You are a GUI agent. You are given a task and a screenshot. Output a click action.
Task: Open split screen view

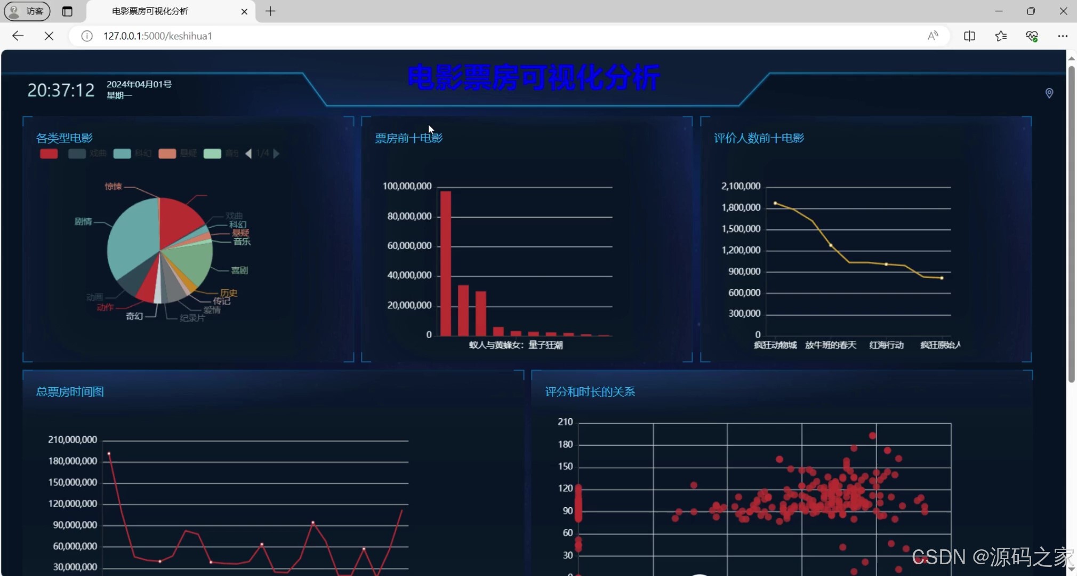coord(969,36)
